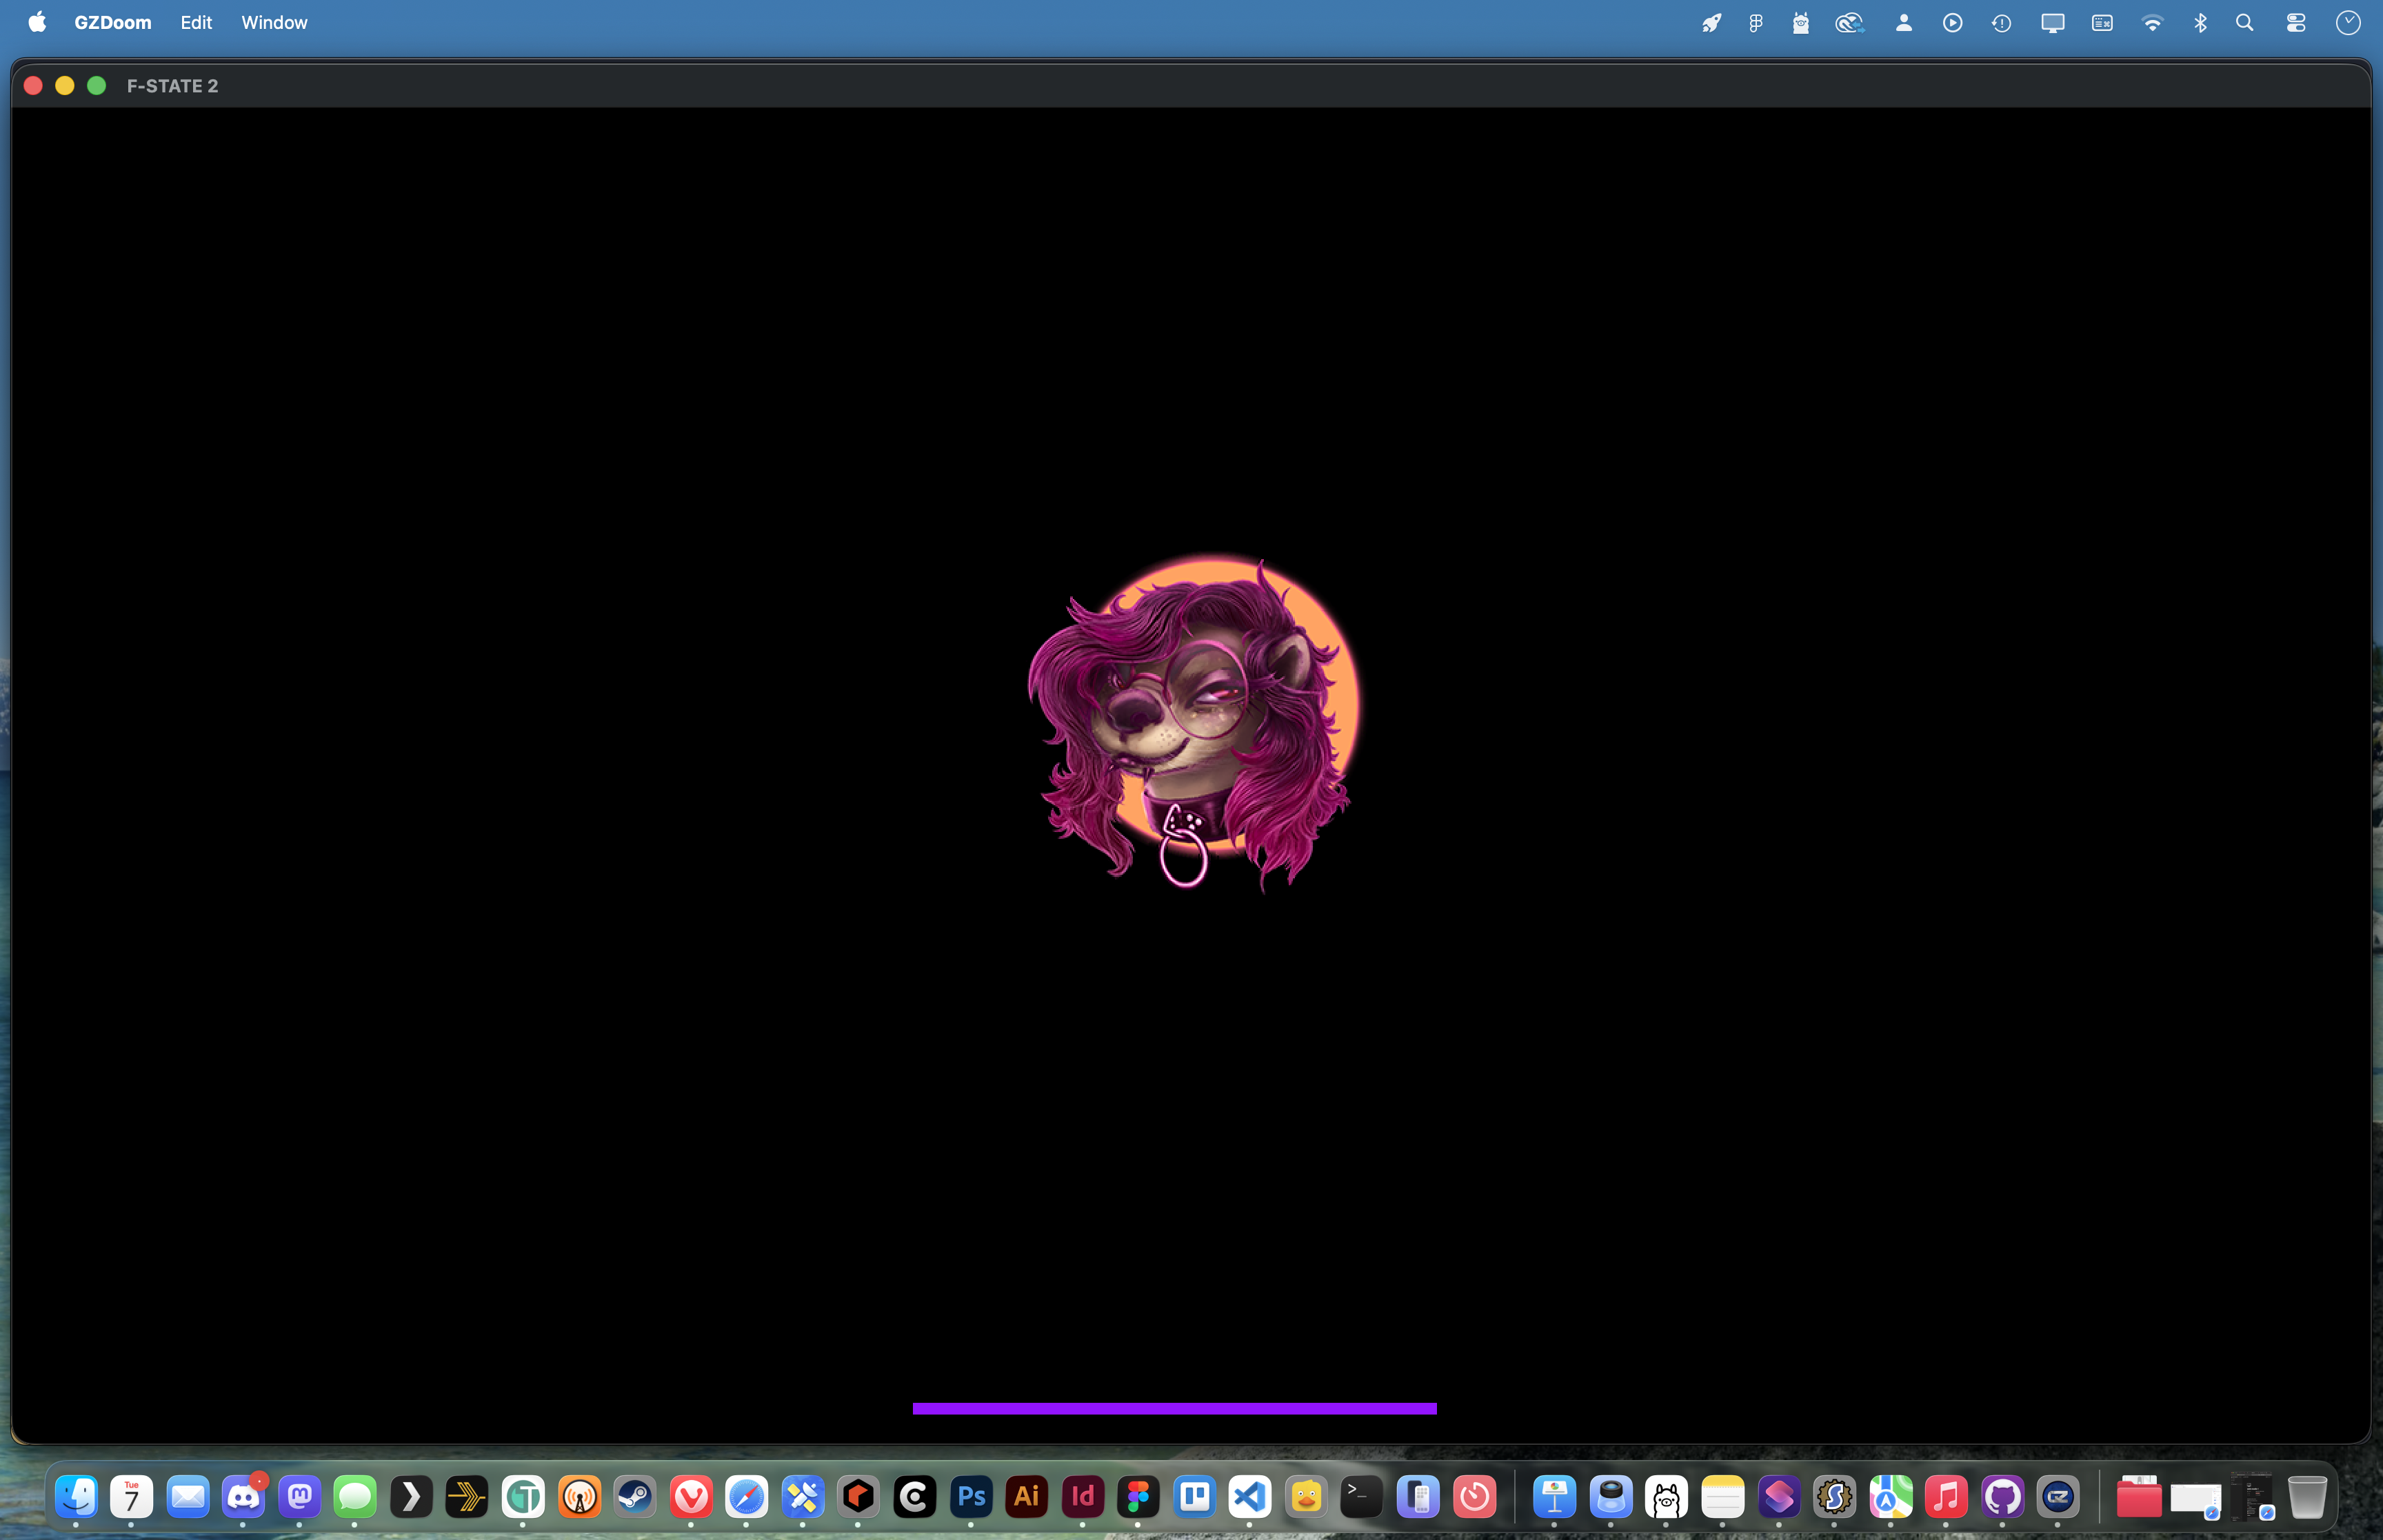Open Discord from the Dock

(x=243, y=1497)
